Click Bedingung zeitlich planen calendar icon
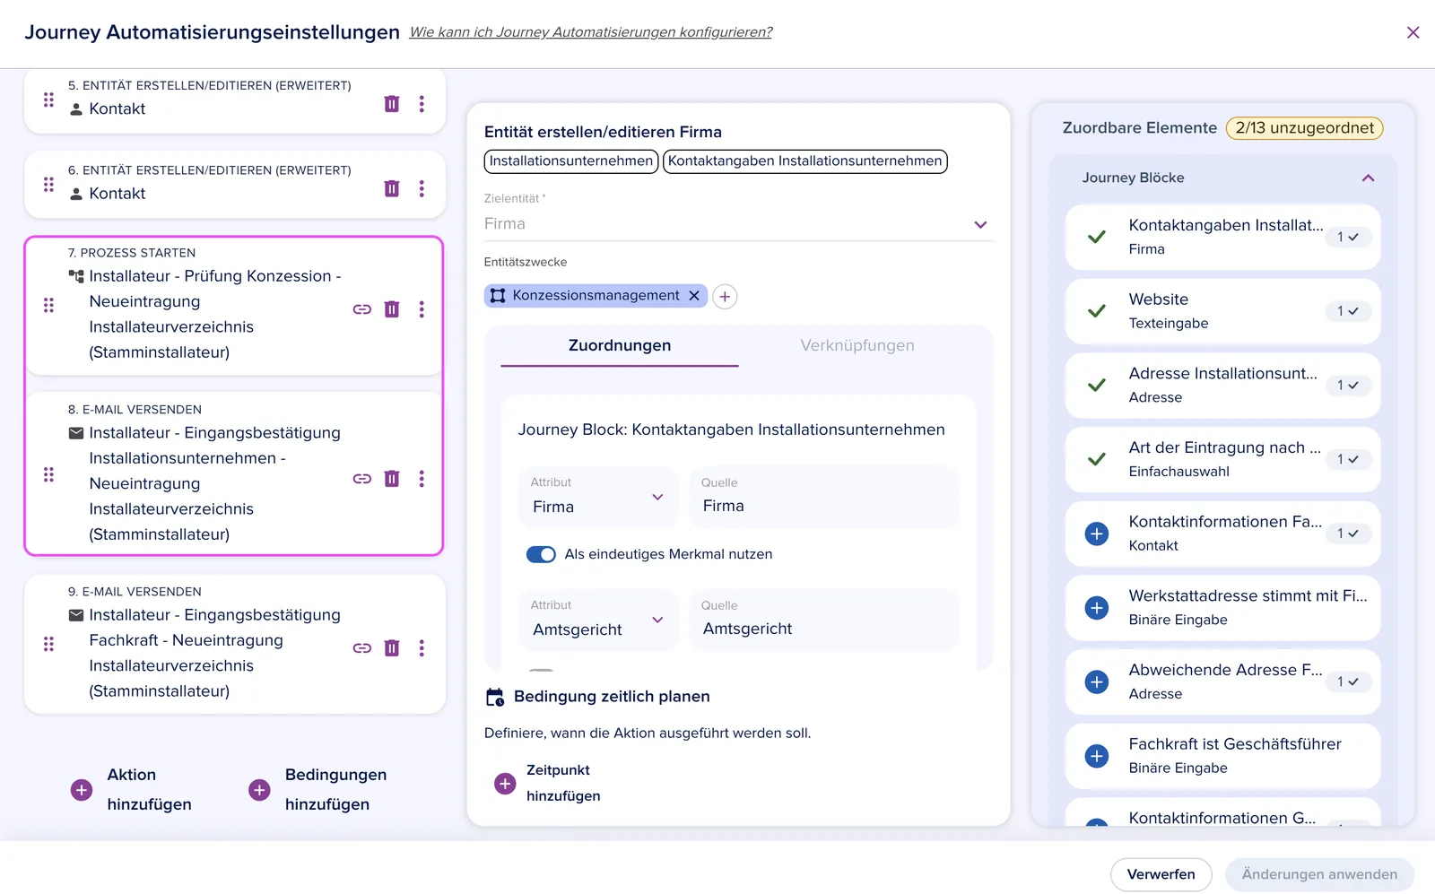The width and height of the screenshot is (1435, 894). pos(495,697)
